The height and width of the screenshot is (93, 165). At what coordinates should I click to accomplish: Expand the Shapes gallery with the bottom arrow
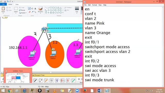(63, 13)
